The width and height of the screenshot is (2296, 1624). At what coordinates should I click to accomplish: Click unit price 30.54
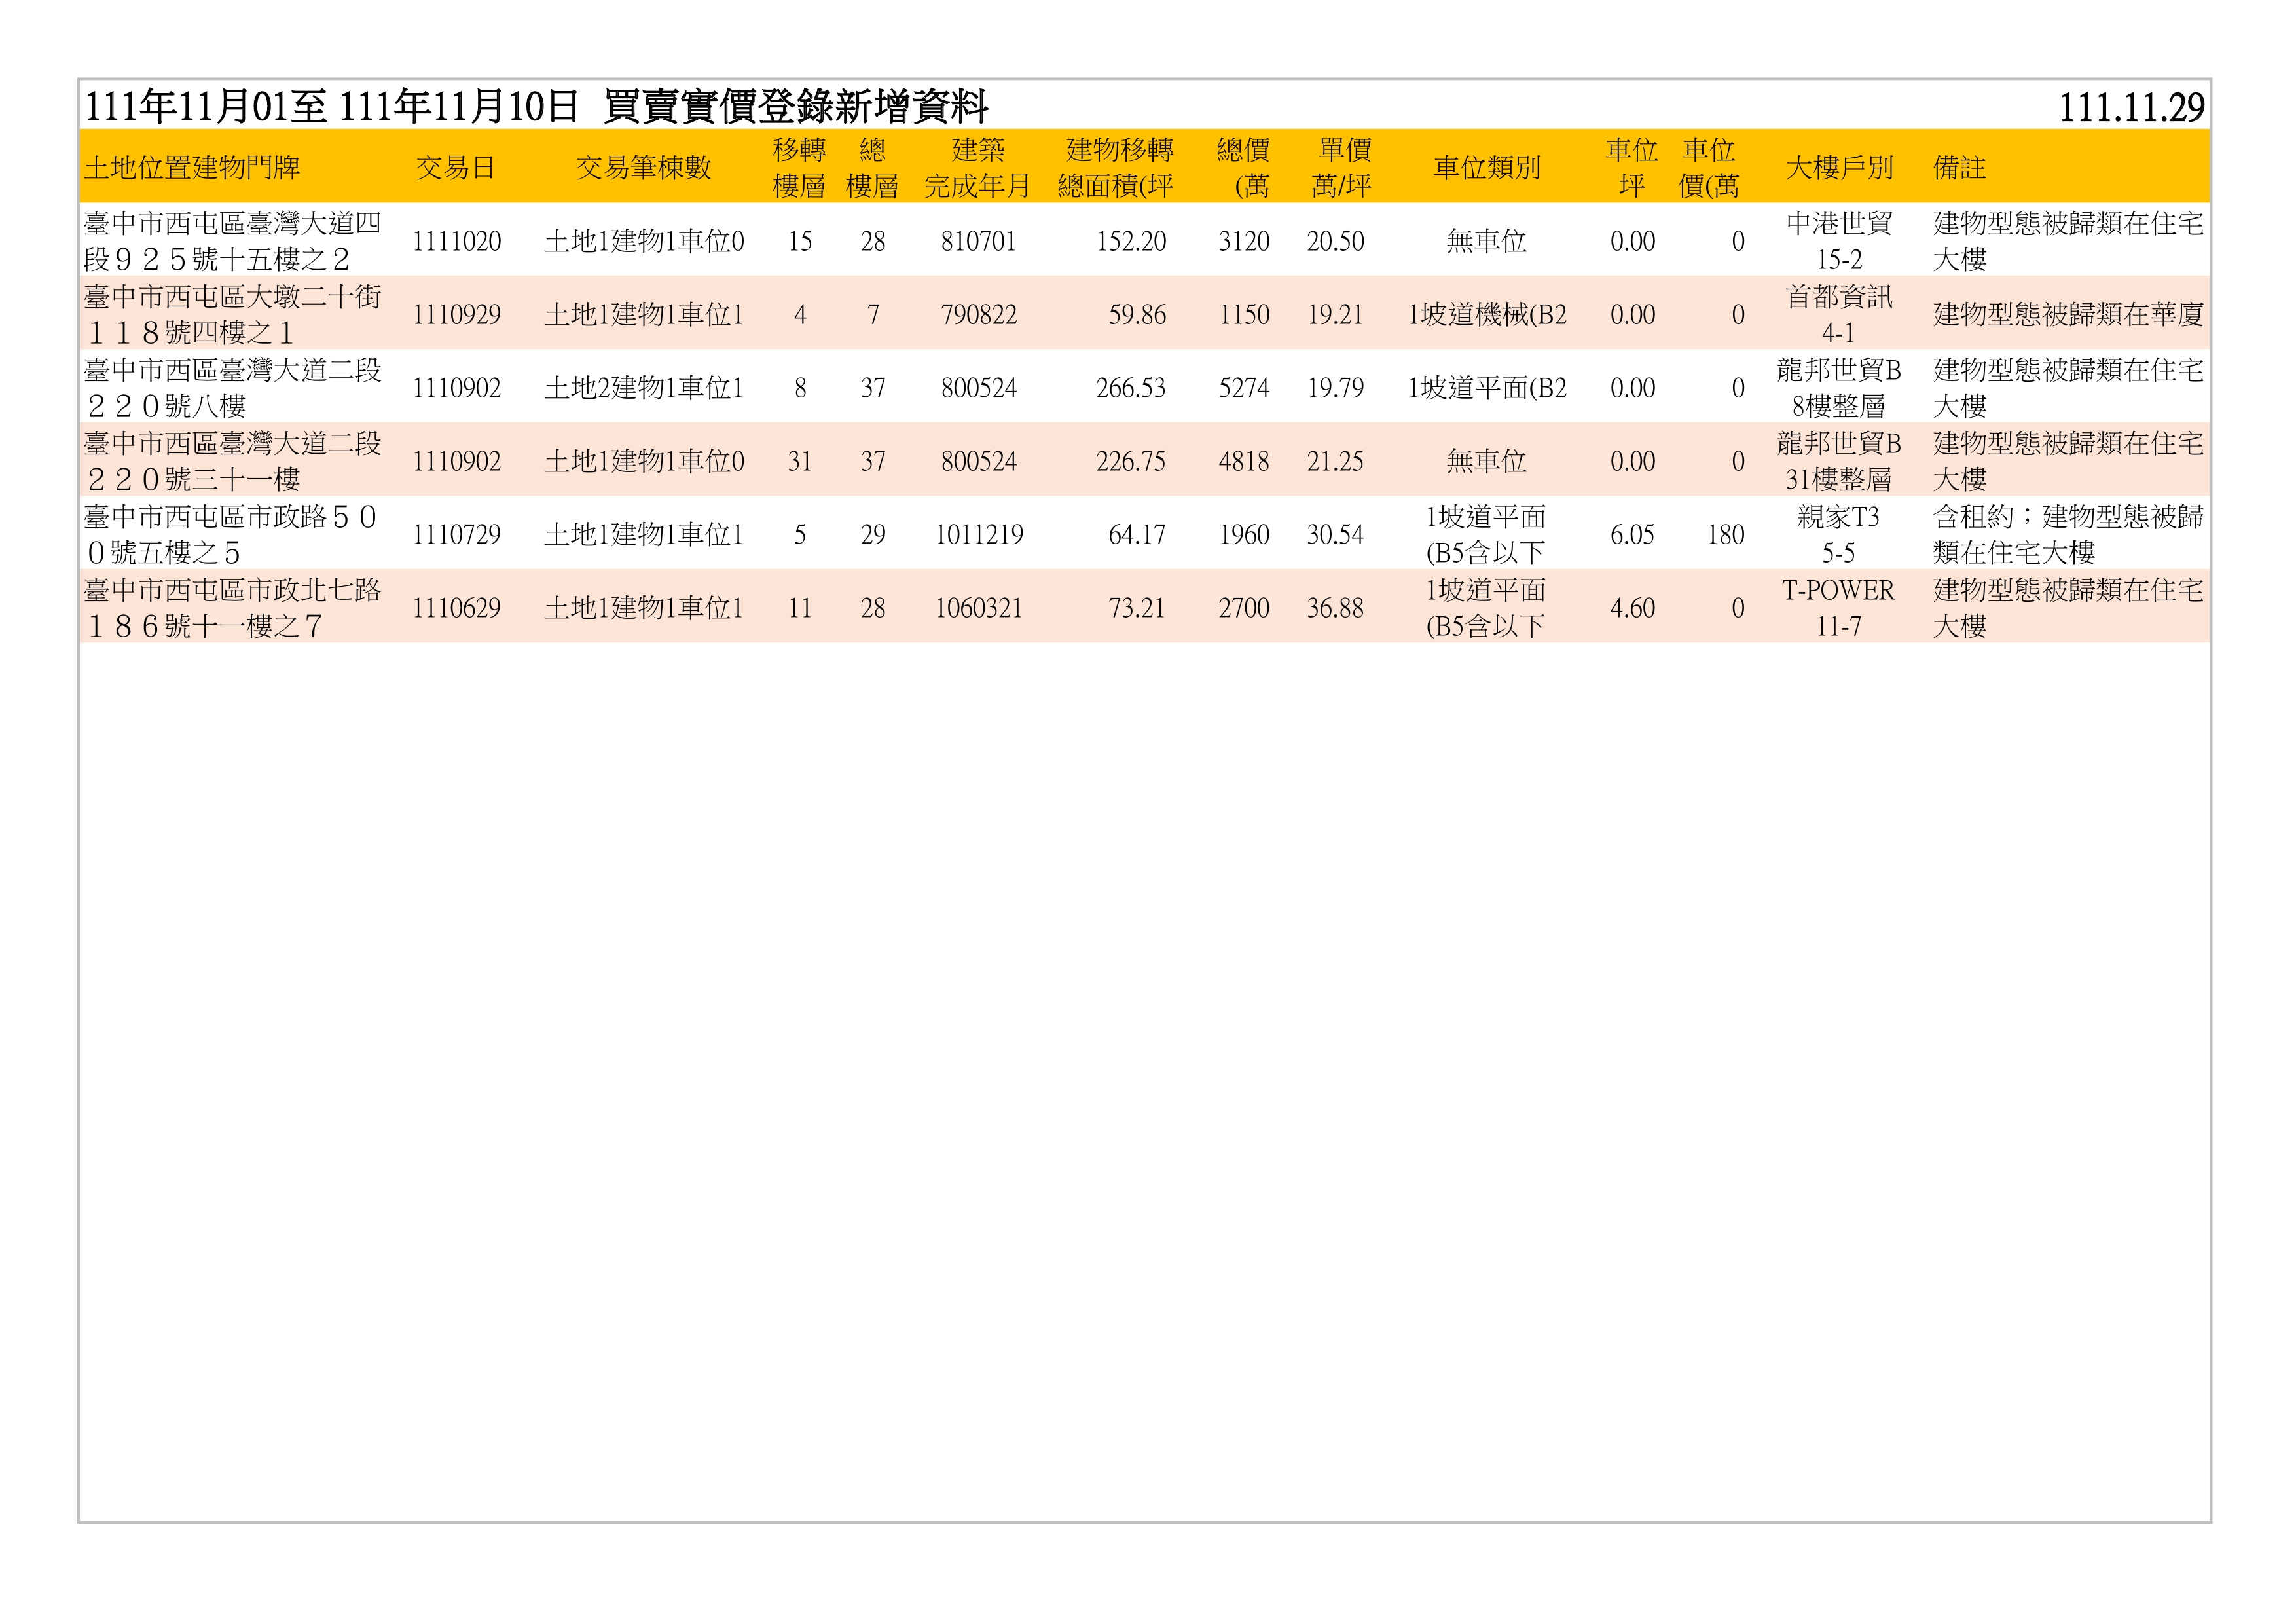click(1335, 534)
